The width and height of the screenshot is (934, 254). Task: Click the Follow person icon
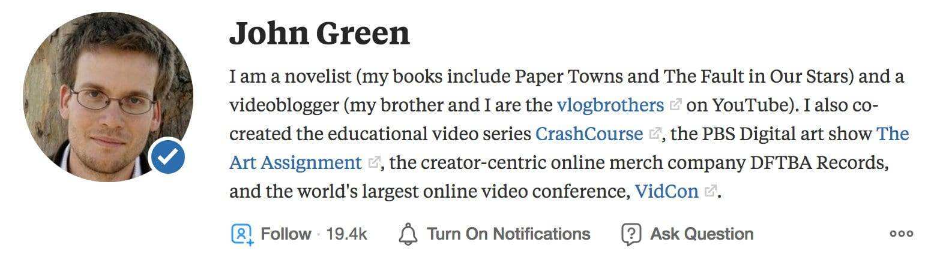click(x=241, y=234)
